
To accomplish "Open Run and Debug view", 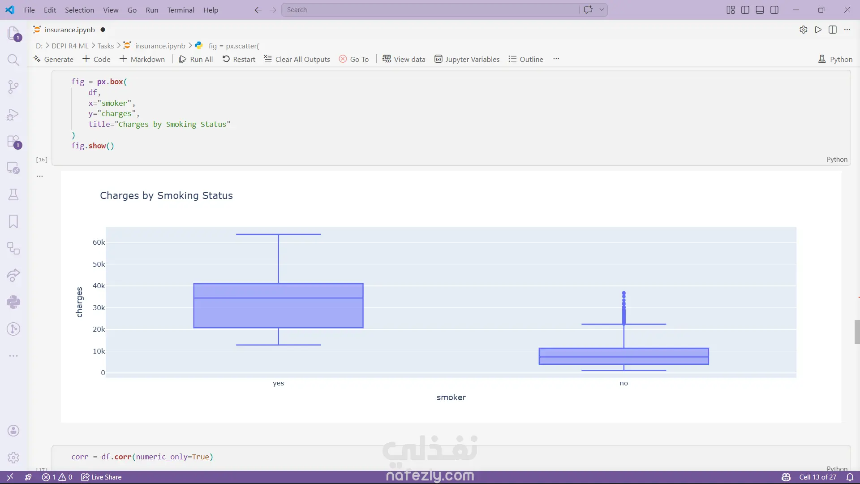I will [x=13, y=114].
